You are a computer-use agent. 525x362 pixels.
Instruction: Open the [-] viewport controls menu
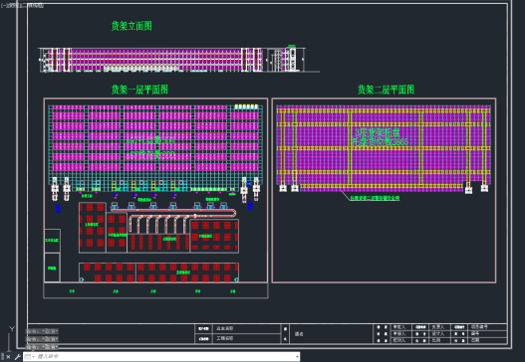pyautogui.click(x=4, y=6)
